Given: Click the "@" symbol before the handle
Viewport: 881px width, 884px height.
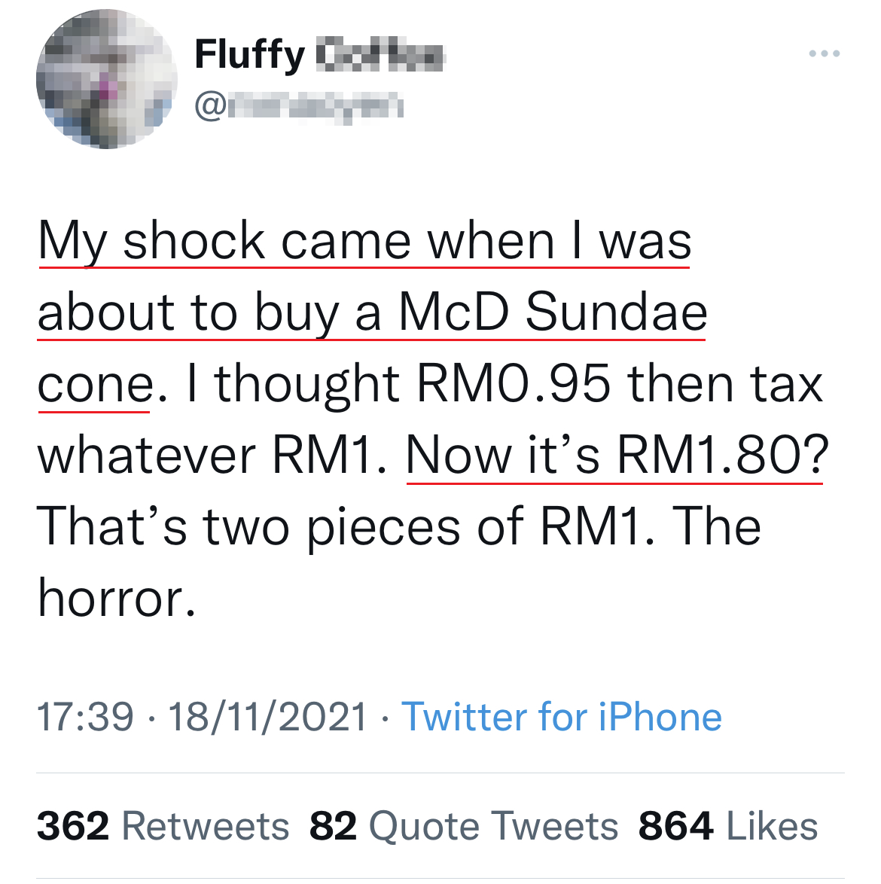Looking at the screenshot, I should [x=209, y=107].
